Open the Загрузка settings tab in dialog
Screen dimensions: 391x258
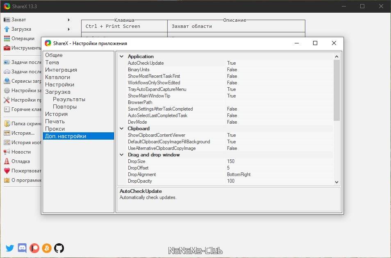point(79,92)
